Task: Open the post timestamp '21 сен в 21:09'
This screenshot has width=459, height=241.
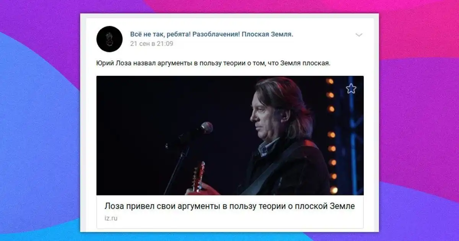Action: point(151,44)
